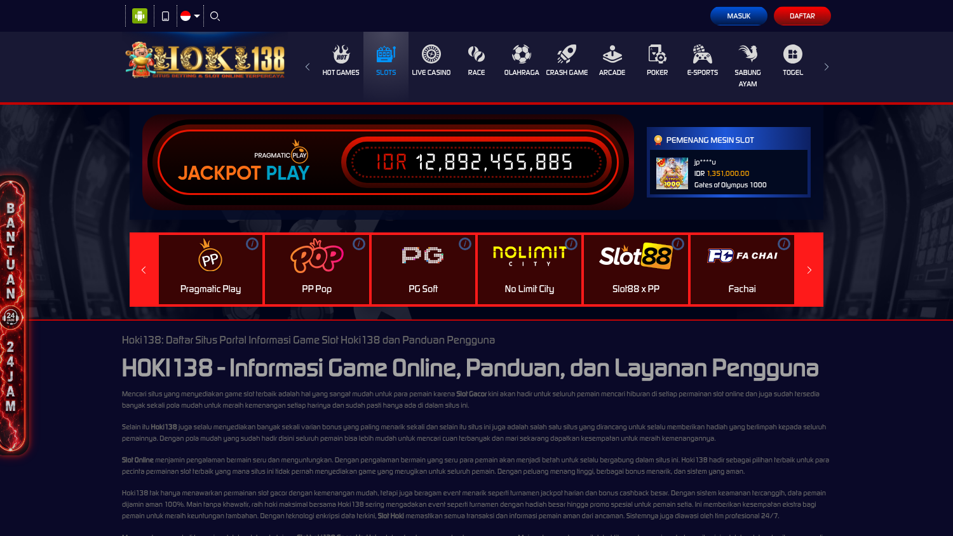Select PG Soft provider
The width and height of the screenshot is (953, 536).
tap(423, 270)
